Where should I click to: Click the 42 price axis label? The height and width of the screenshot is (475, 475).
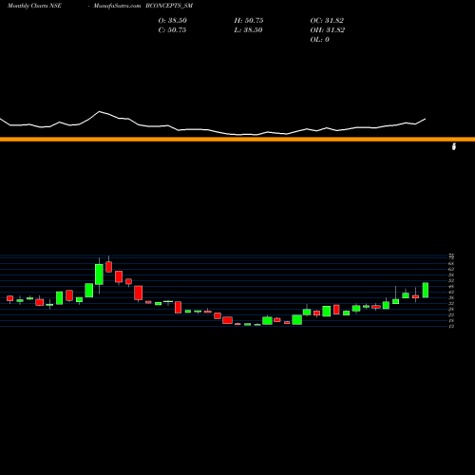[451, 292]
